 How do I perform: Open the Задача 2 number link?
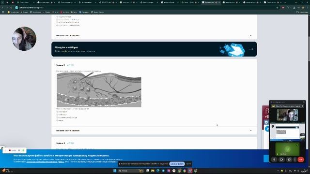point(71,65)
